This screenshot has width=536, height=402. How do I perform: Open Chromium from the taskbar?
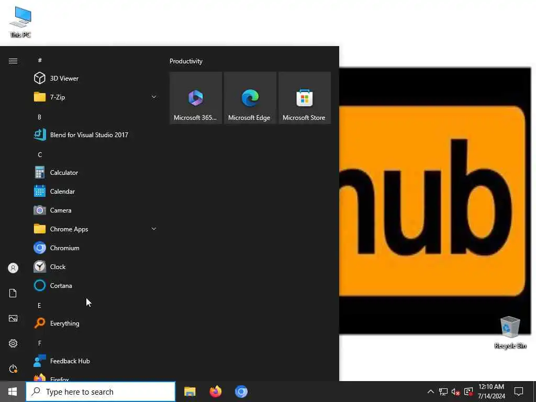click(241, 392)
